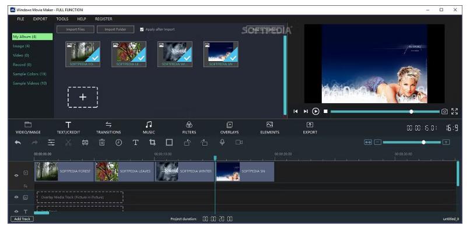Take a snapshot with camera icon
The image size is (470, 233).
click(444, 111)
